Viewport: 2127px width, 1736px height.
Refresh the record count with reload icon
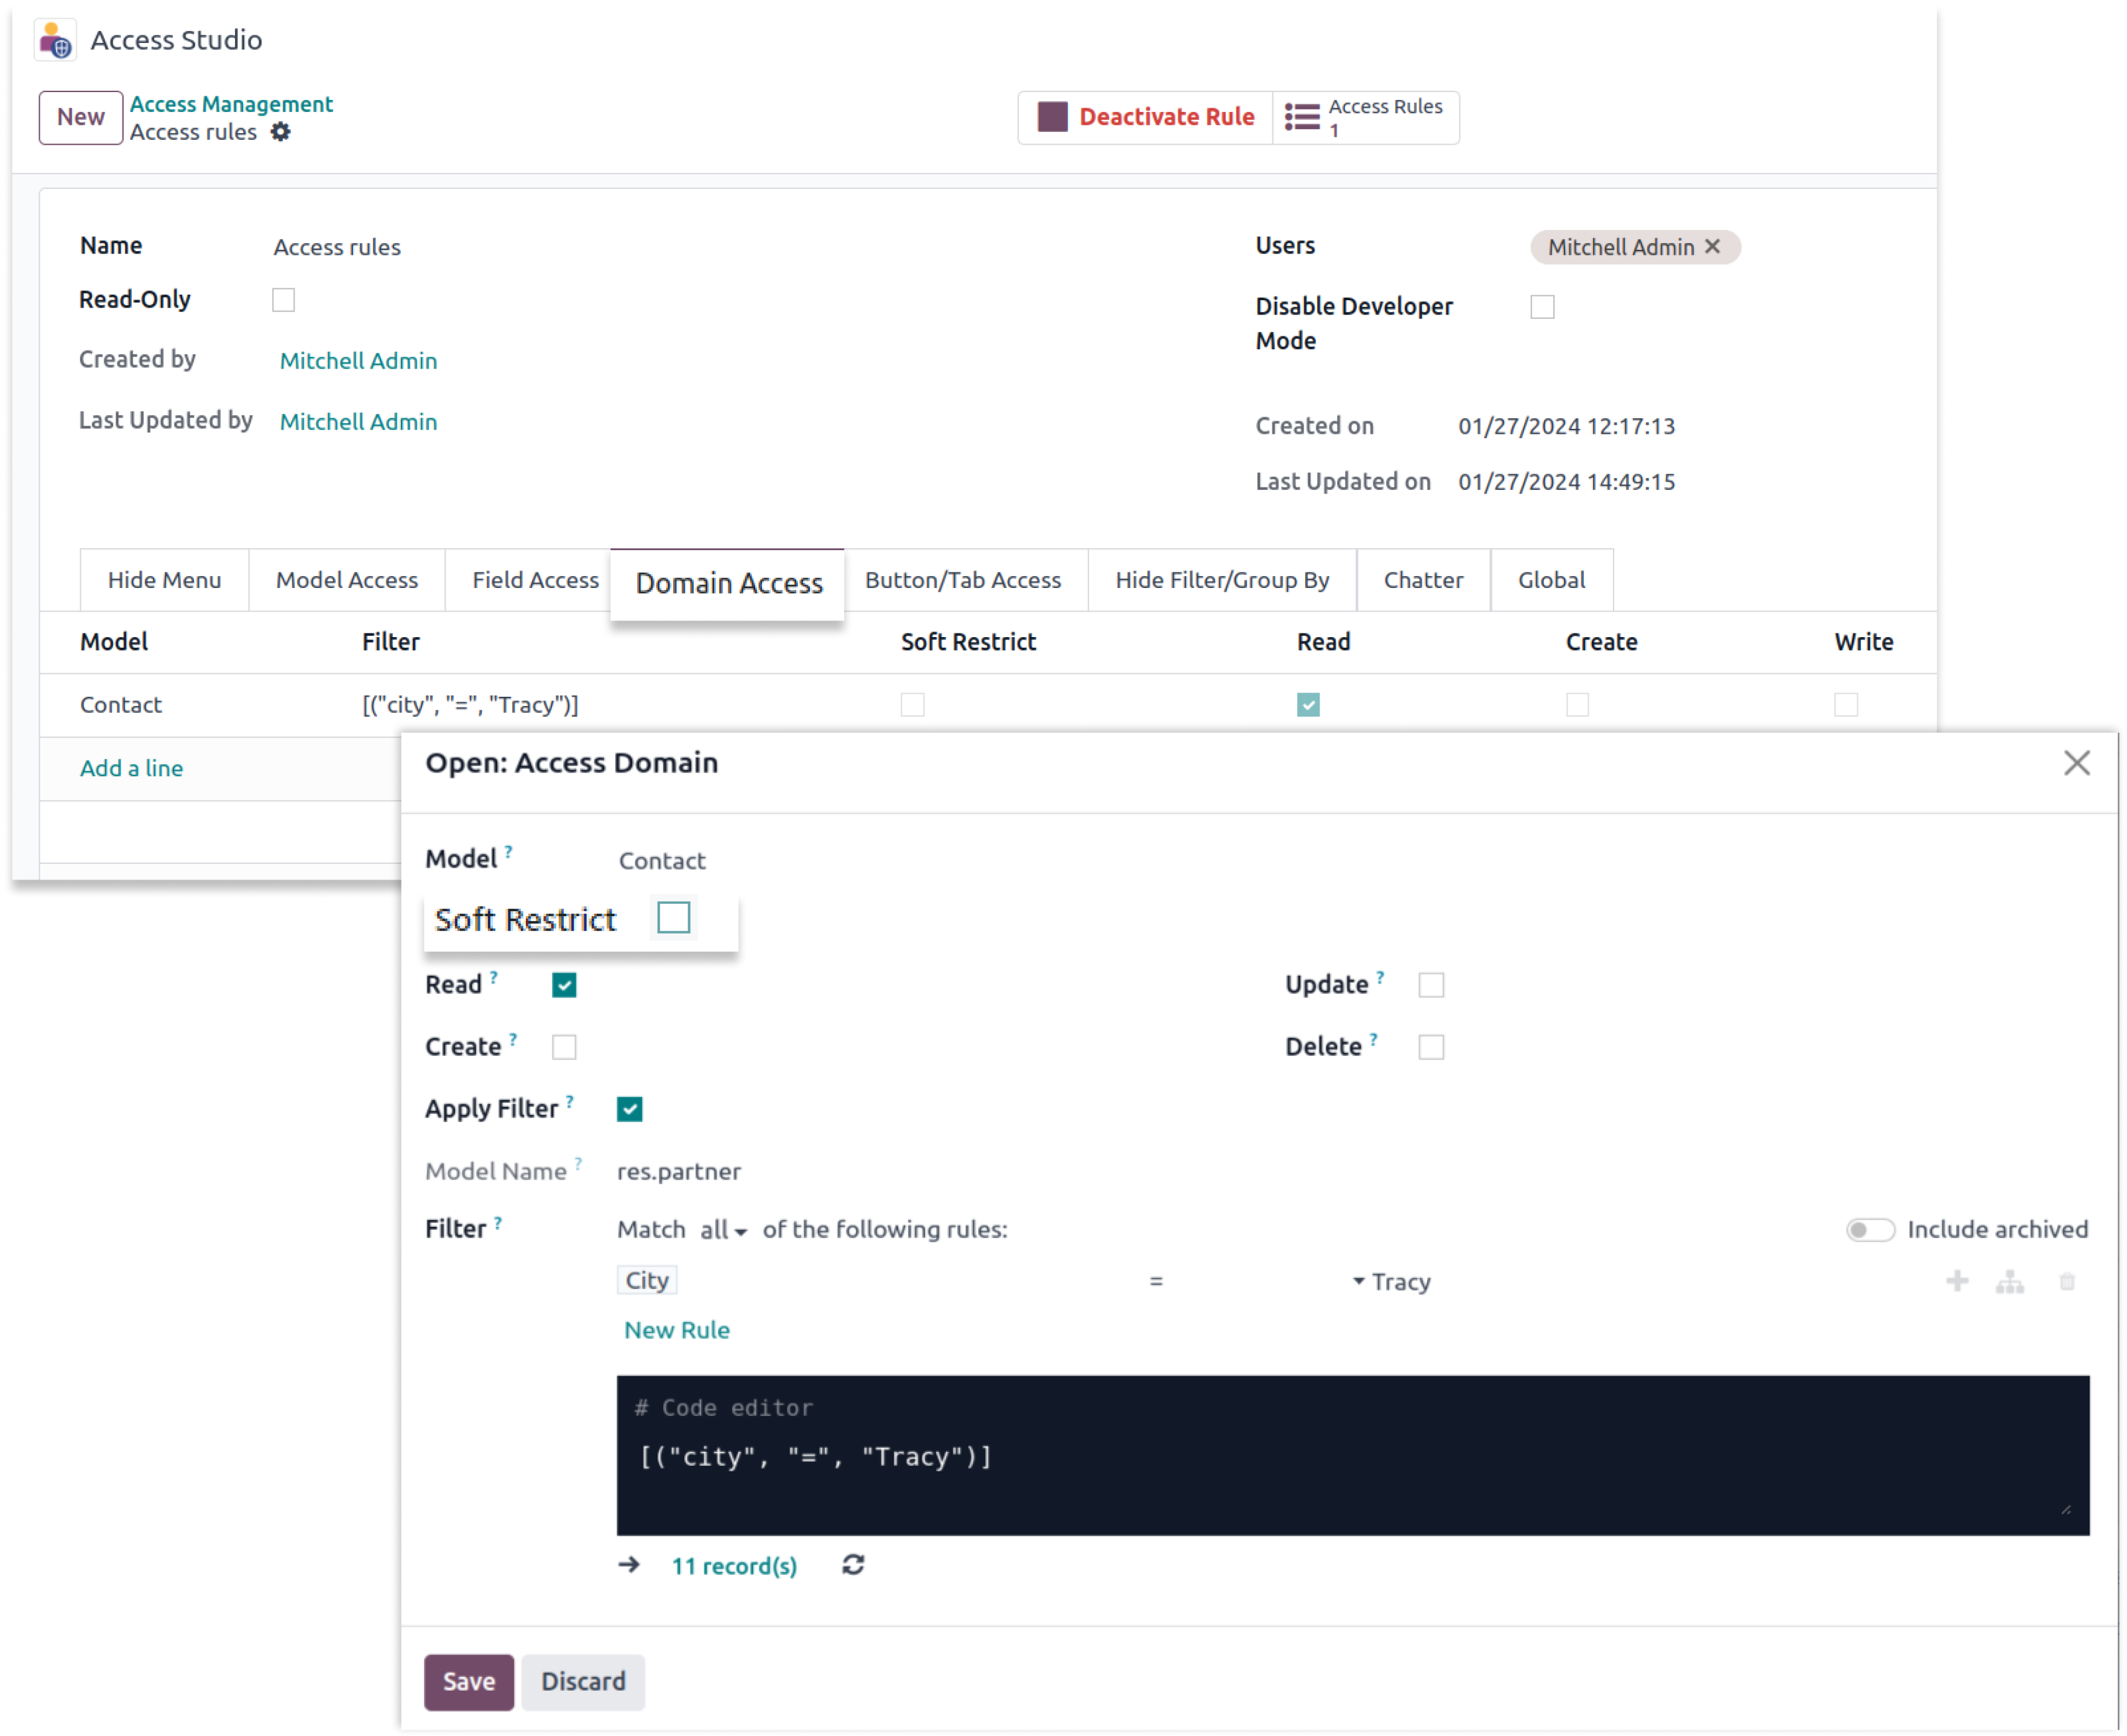[853, 1565]
